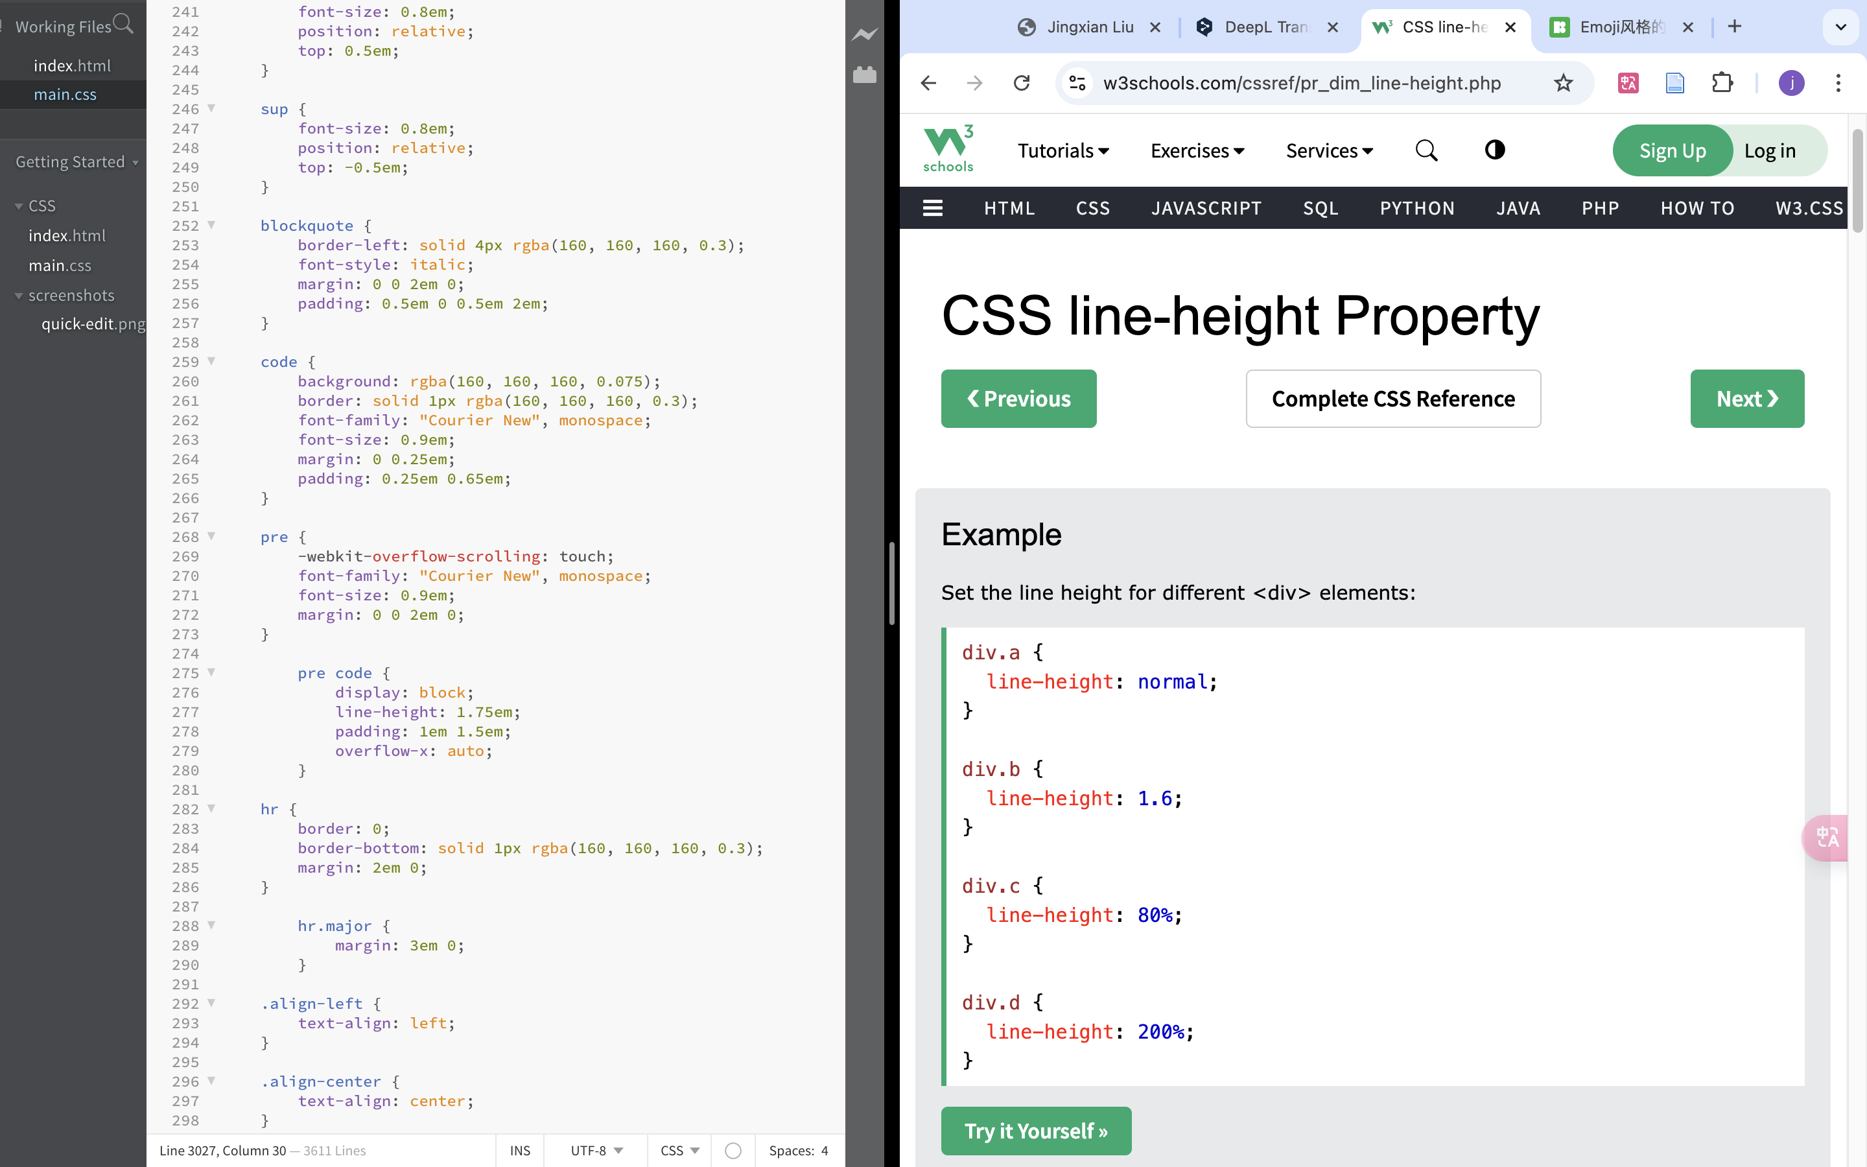Toggle W3Schools dark mode contrast icon

tap(1494, 150)
